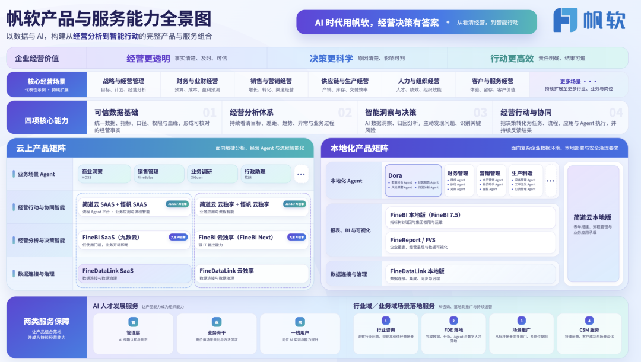Choose 简道云 SAAS + 悟帆 SAAS card
Viewport: 641px width, 362px height.
pos(134,207)
